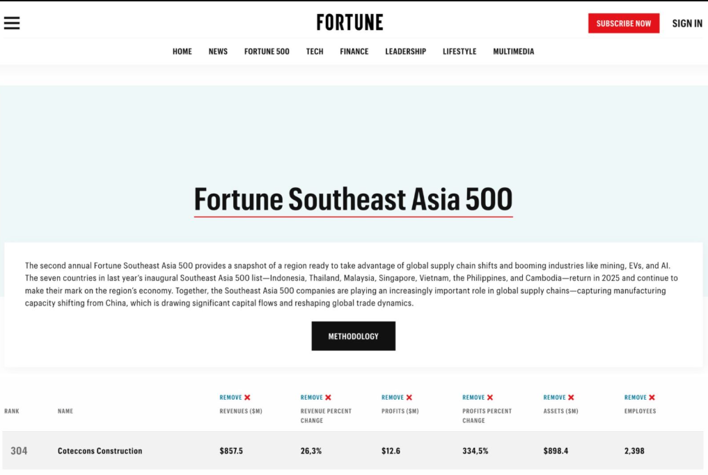Screen dimensions: 708x475
Task: Navigate to the Leadership section
Action: click(406, 52)
